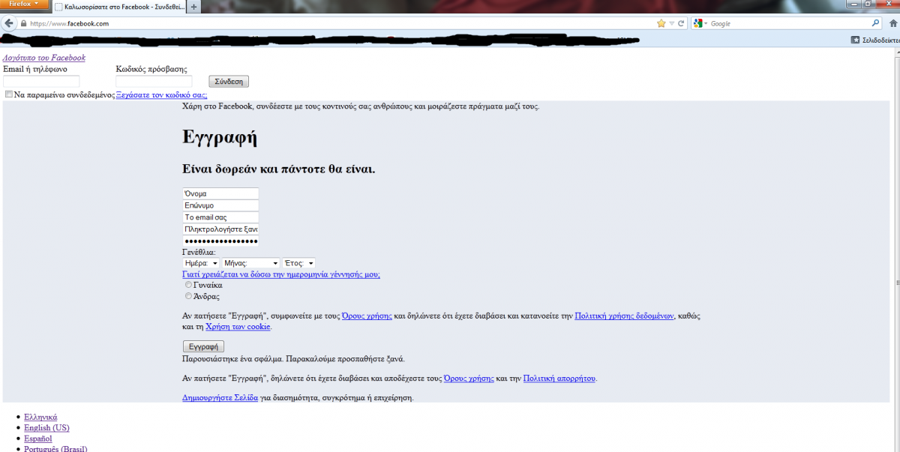
Task: Select the Γυναίκα radio button
Action: click(x=187, y=285)
